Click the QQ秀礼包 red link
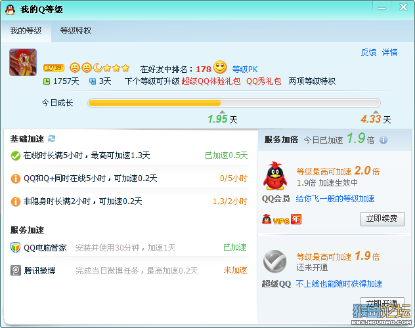The height and width of the screenshot is (328, 415). [x=263, y=81]
